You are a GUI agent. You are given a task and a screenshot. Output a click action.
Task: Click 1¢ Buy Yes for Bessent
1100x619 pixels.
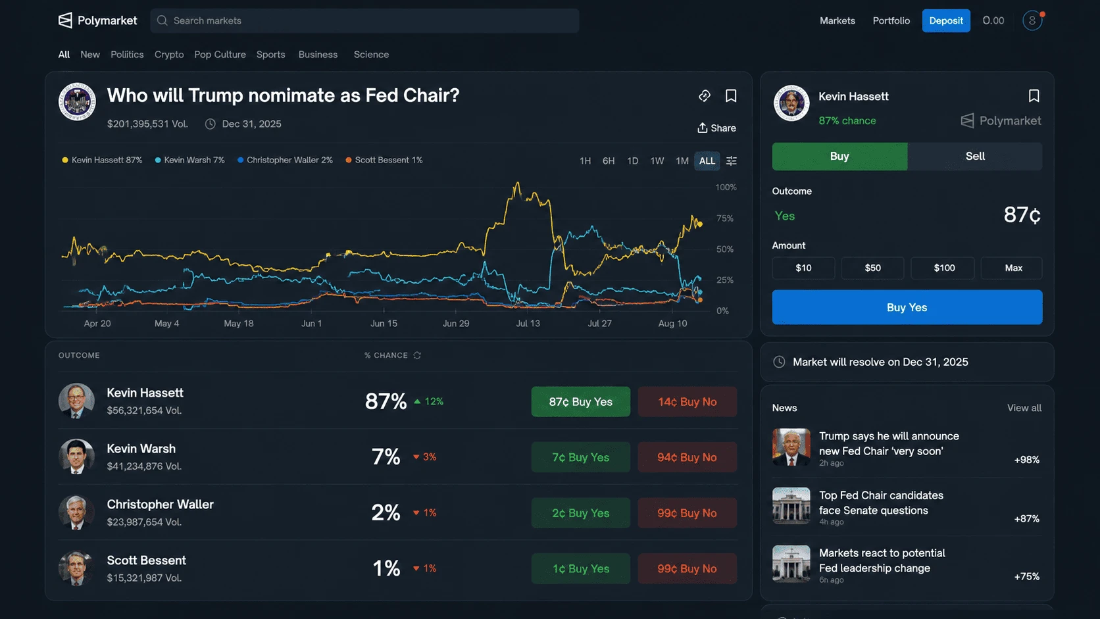click(581, 569)
